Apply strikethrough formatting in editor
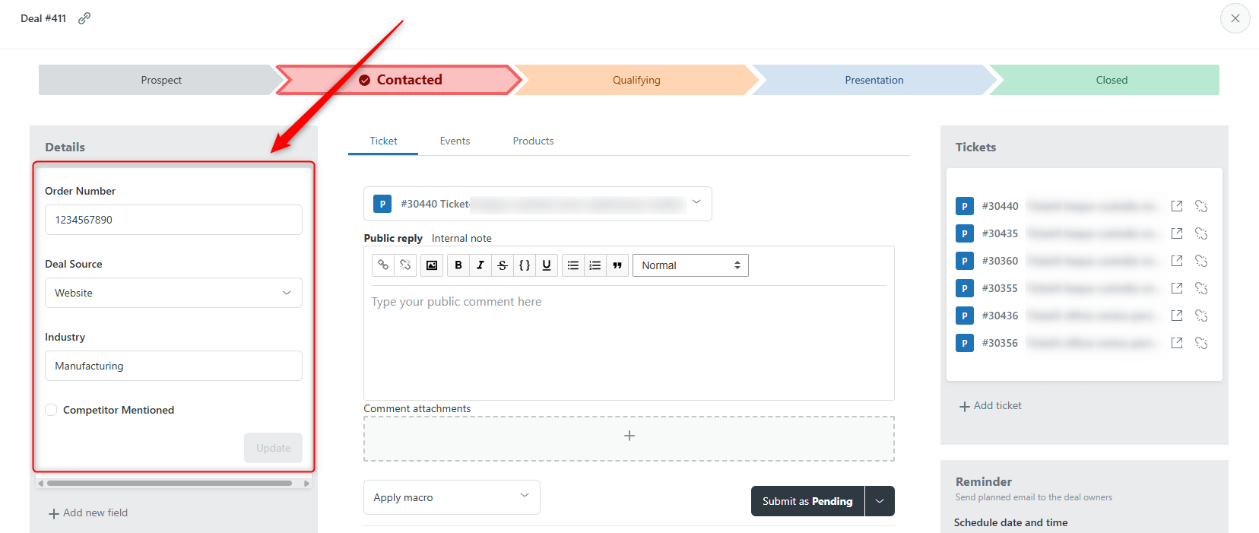 [503, 265]
